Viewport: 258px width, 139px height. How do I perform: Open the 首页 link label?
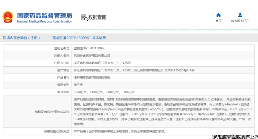point(218,21)
